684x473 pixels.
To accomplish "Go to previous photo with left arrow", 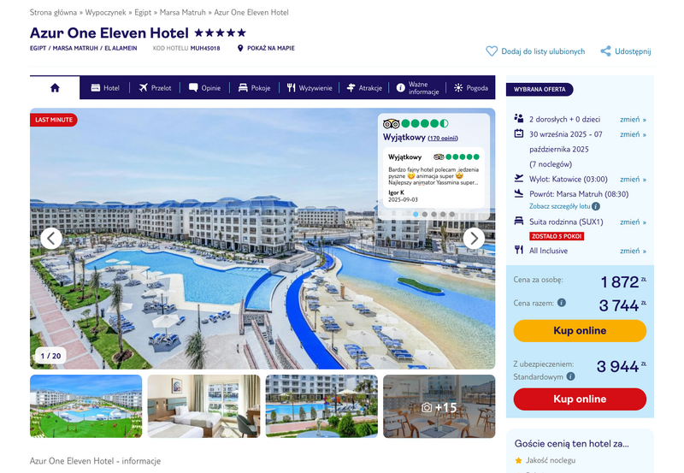I will (51, 239).
